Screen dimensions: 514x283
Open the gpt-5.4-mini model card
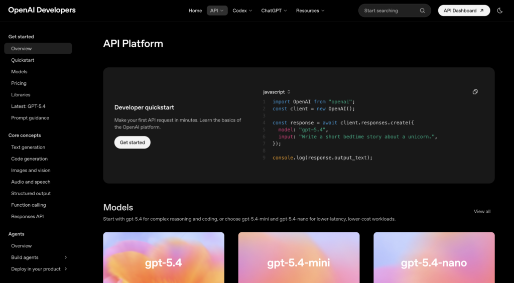[x=299, y=257]
